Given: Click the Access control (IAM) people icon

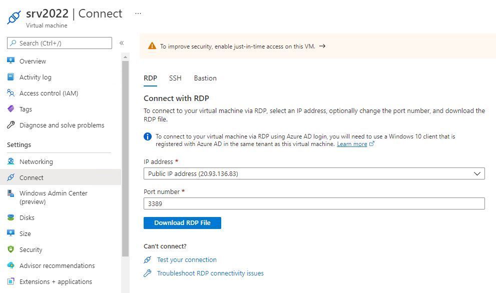Looking at the screenshot, I should pos(11,93).
